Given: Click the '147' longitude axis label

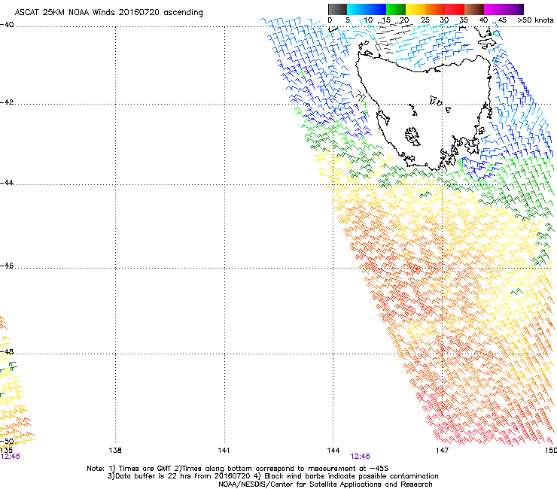Looking at the screenshot, I should [443, 451].
